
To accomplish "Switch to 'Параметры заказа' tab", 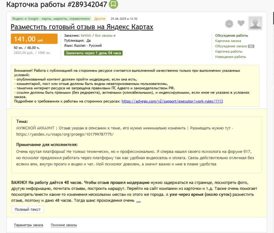I will [29, 225].
